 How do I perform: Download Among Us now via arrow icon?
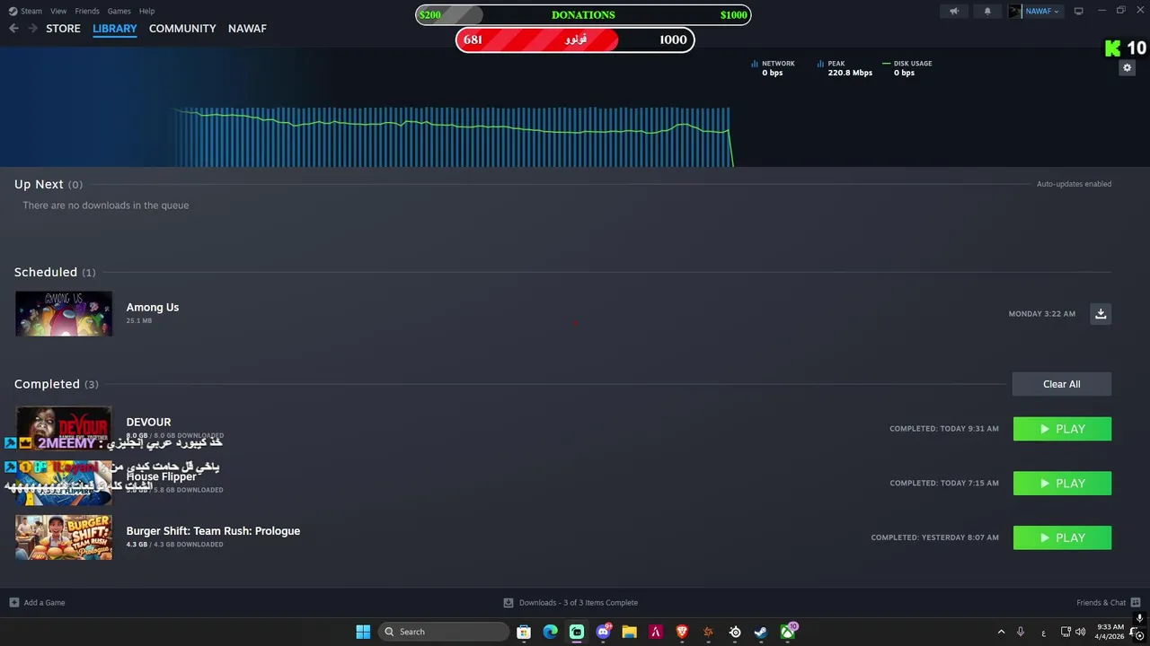coord(1101,313)
